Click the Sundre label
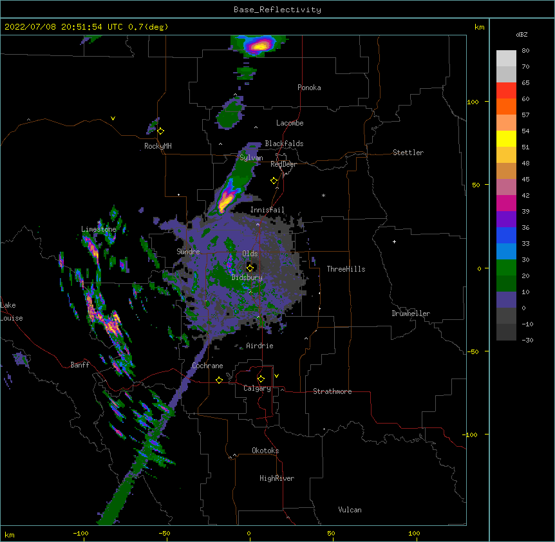555x542 pixels. tap(188, 252)
